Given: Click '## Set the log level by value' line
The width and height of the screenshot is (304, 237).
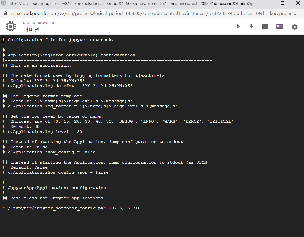Looking at the screenshot, I should pyautogui.click(x=53, y=116).
